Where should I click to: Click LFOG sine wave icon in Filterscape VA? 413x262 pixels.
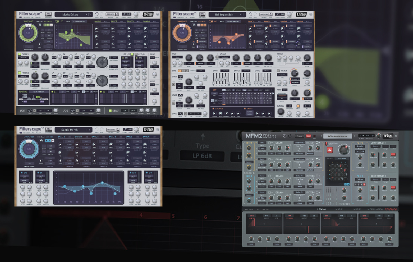(180, 114)
